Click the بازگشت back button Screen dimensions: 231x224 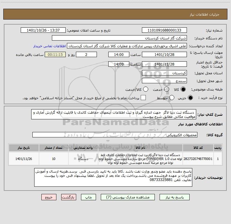[69, 197]
